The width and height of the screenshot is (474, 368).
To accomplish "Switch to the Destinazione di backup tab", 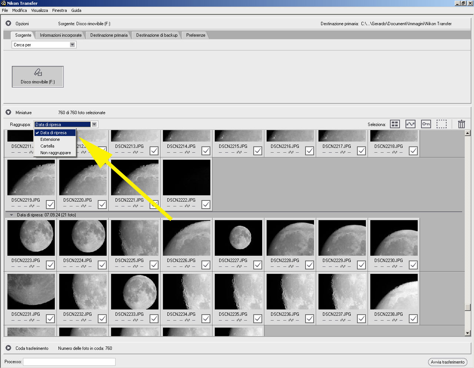I will [157, 35].
